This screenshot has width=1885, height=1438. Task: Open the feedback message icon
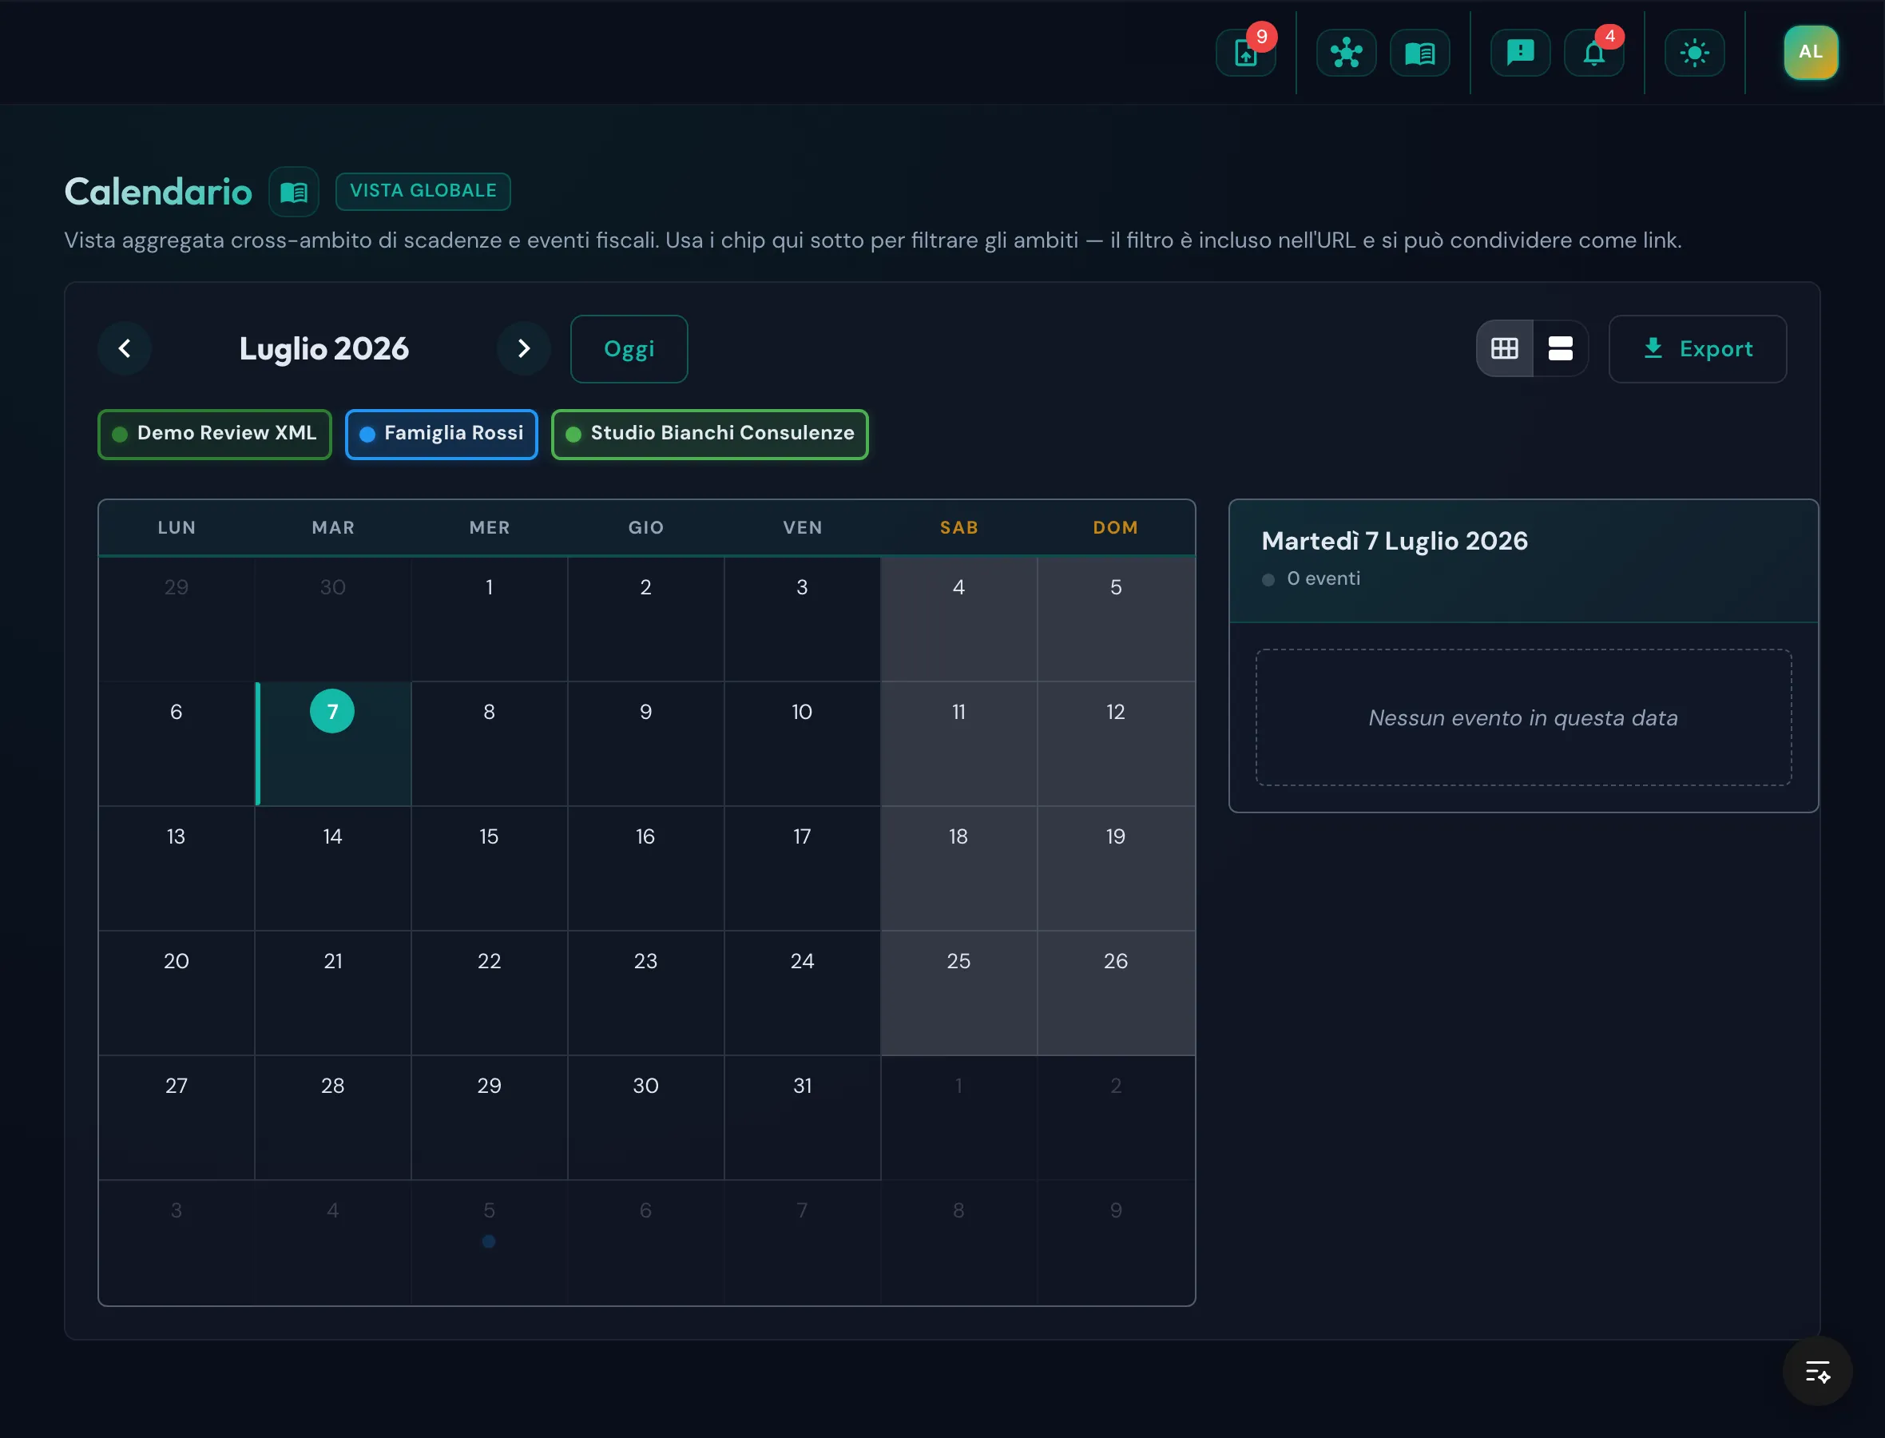1520,53
